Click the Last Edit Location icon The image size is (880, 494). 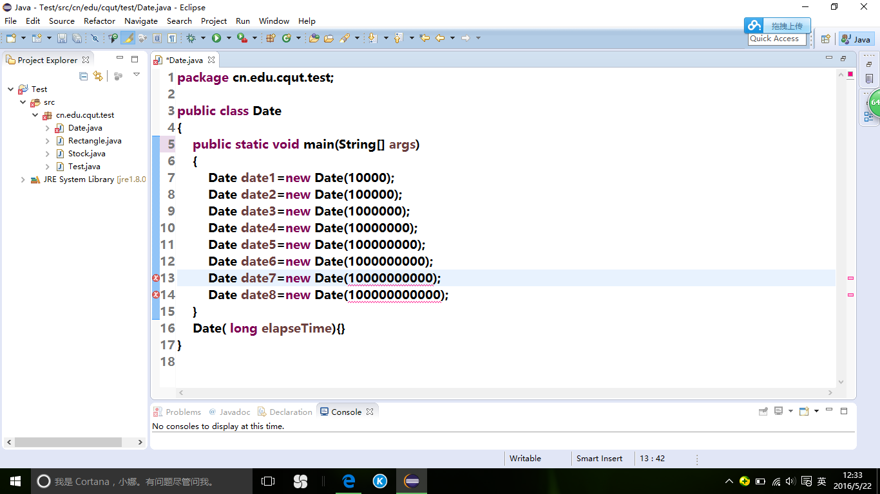[425, 38]
